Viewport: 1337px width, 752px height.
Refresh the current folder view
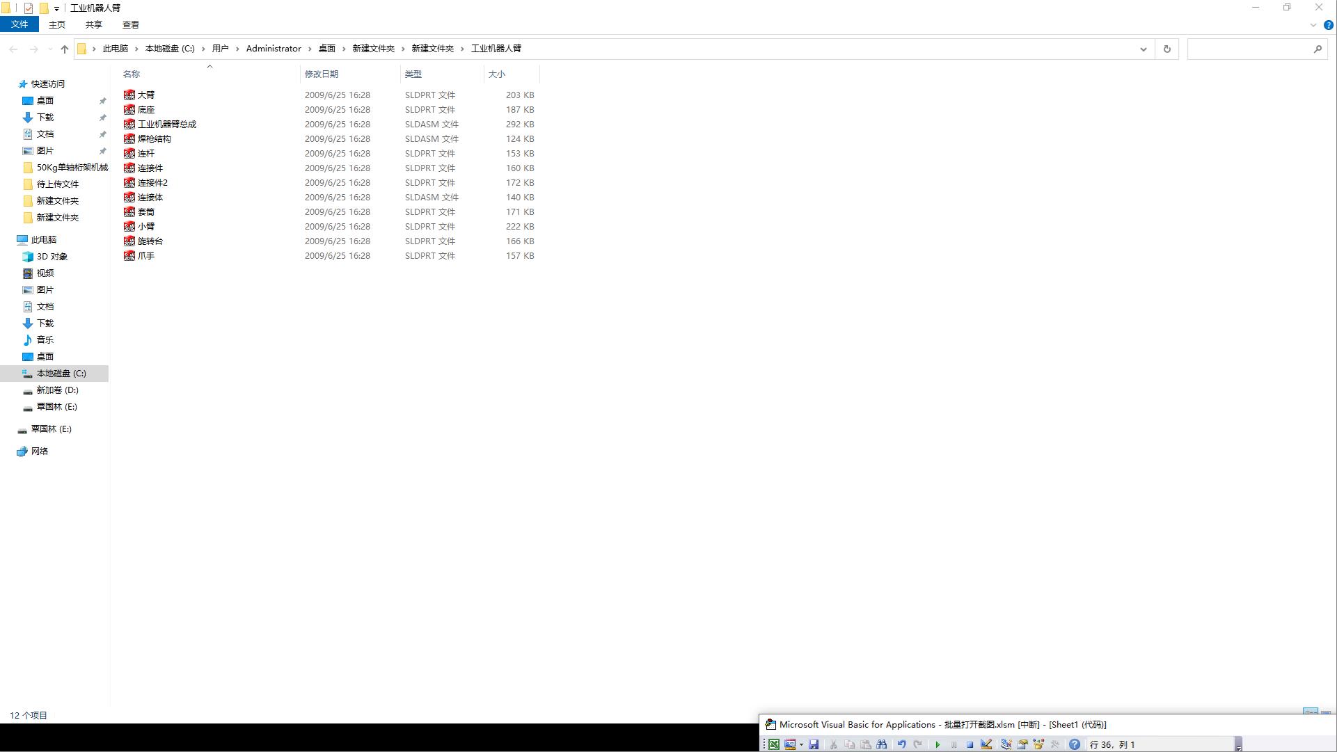pos(1167,49)
